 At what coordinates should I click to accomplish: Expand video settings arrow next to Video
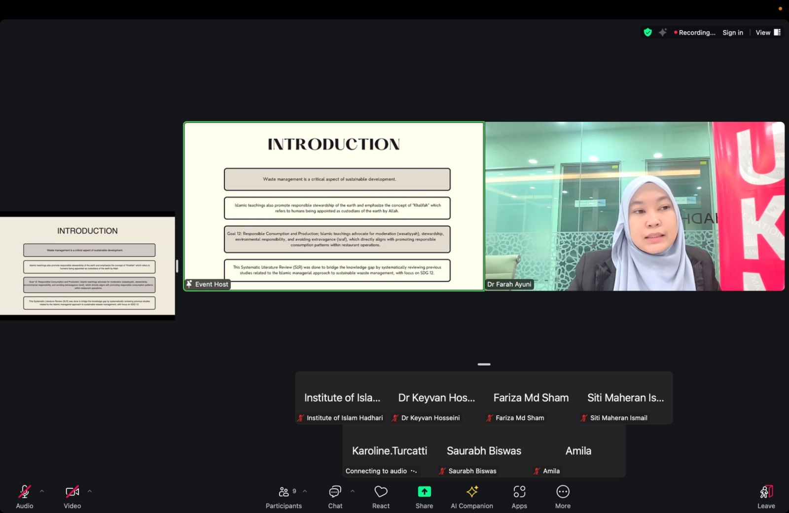coord(89,491)
